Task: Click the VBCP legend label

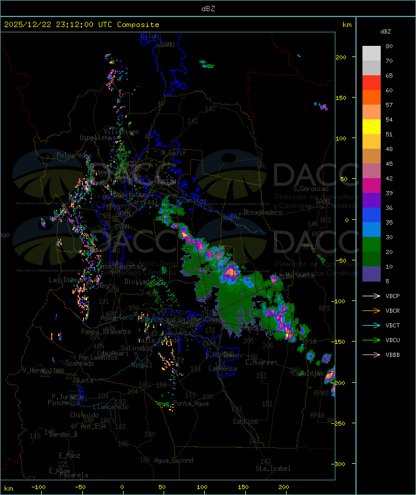Action: click(392, 296)
